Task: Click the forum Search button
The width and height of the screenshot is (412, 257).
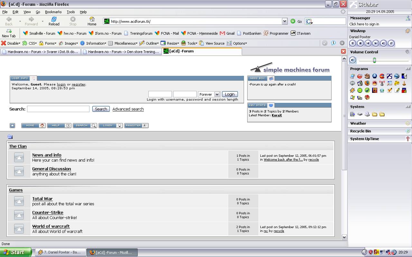Action: point(101,109)
